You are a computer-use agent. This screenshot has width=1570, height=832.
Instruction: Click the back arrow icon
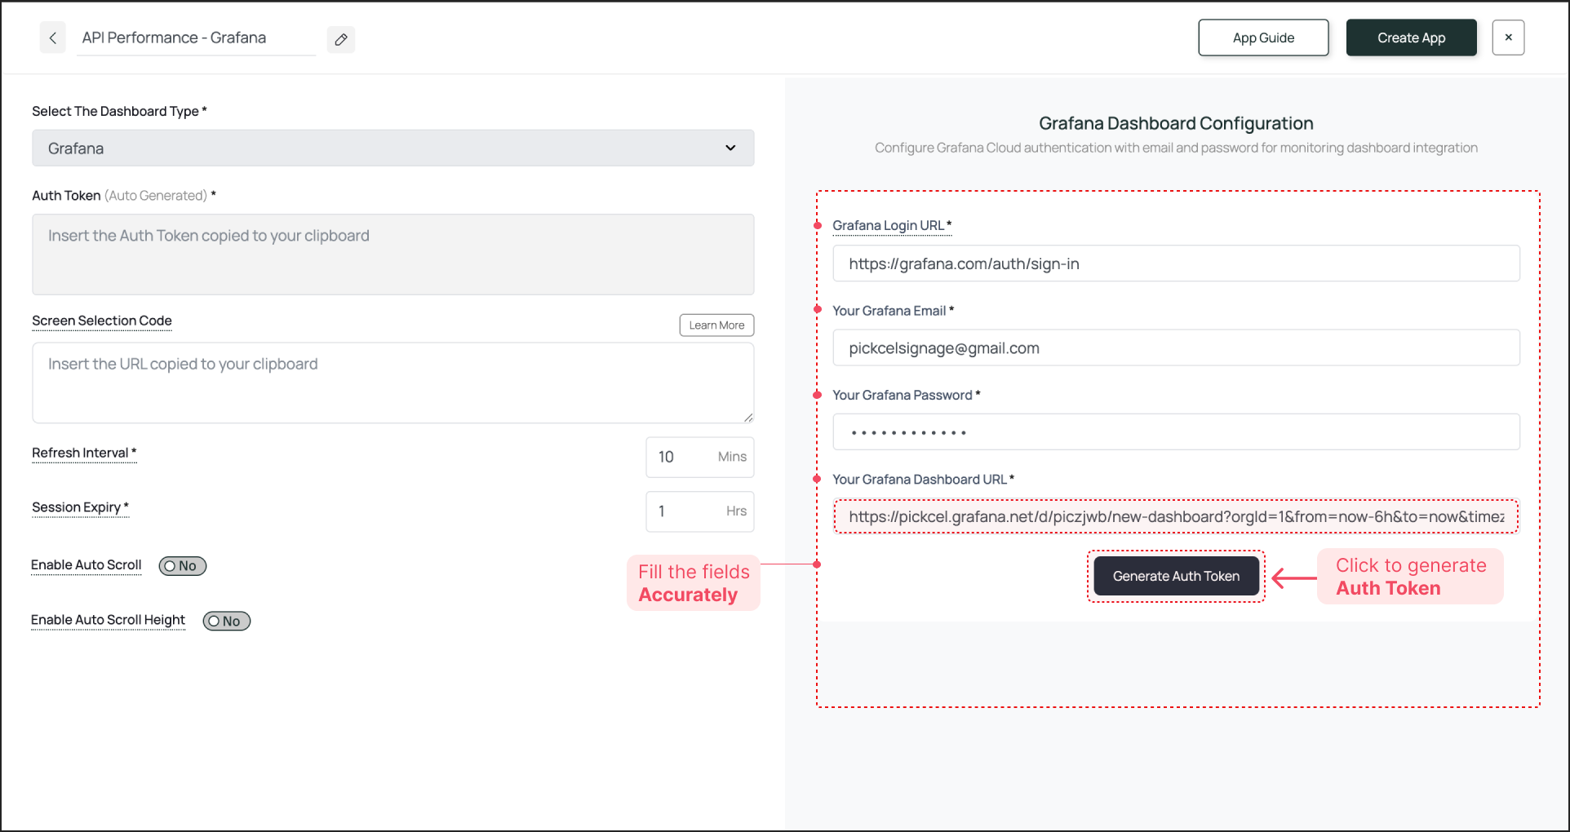coord(53,38)
